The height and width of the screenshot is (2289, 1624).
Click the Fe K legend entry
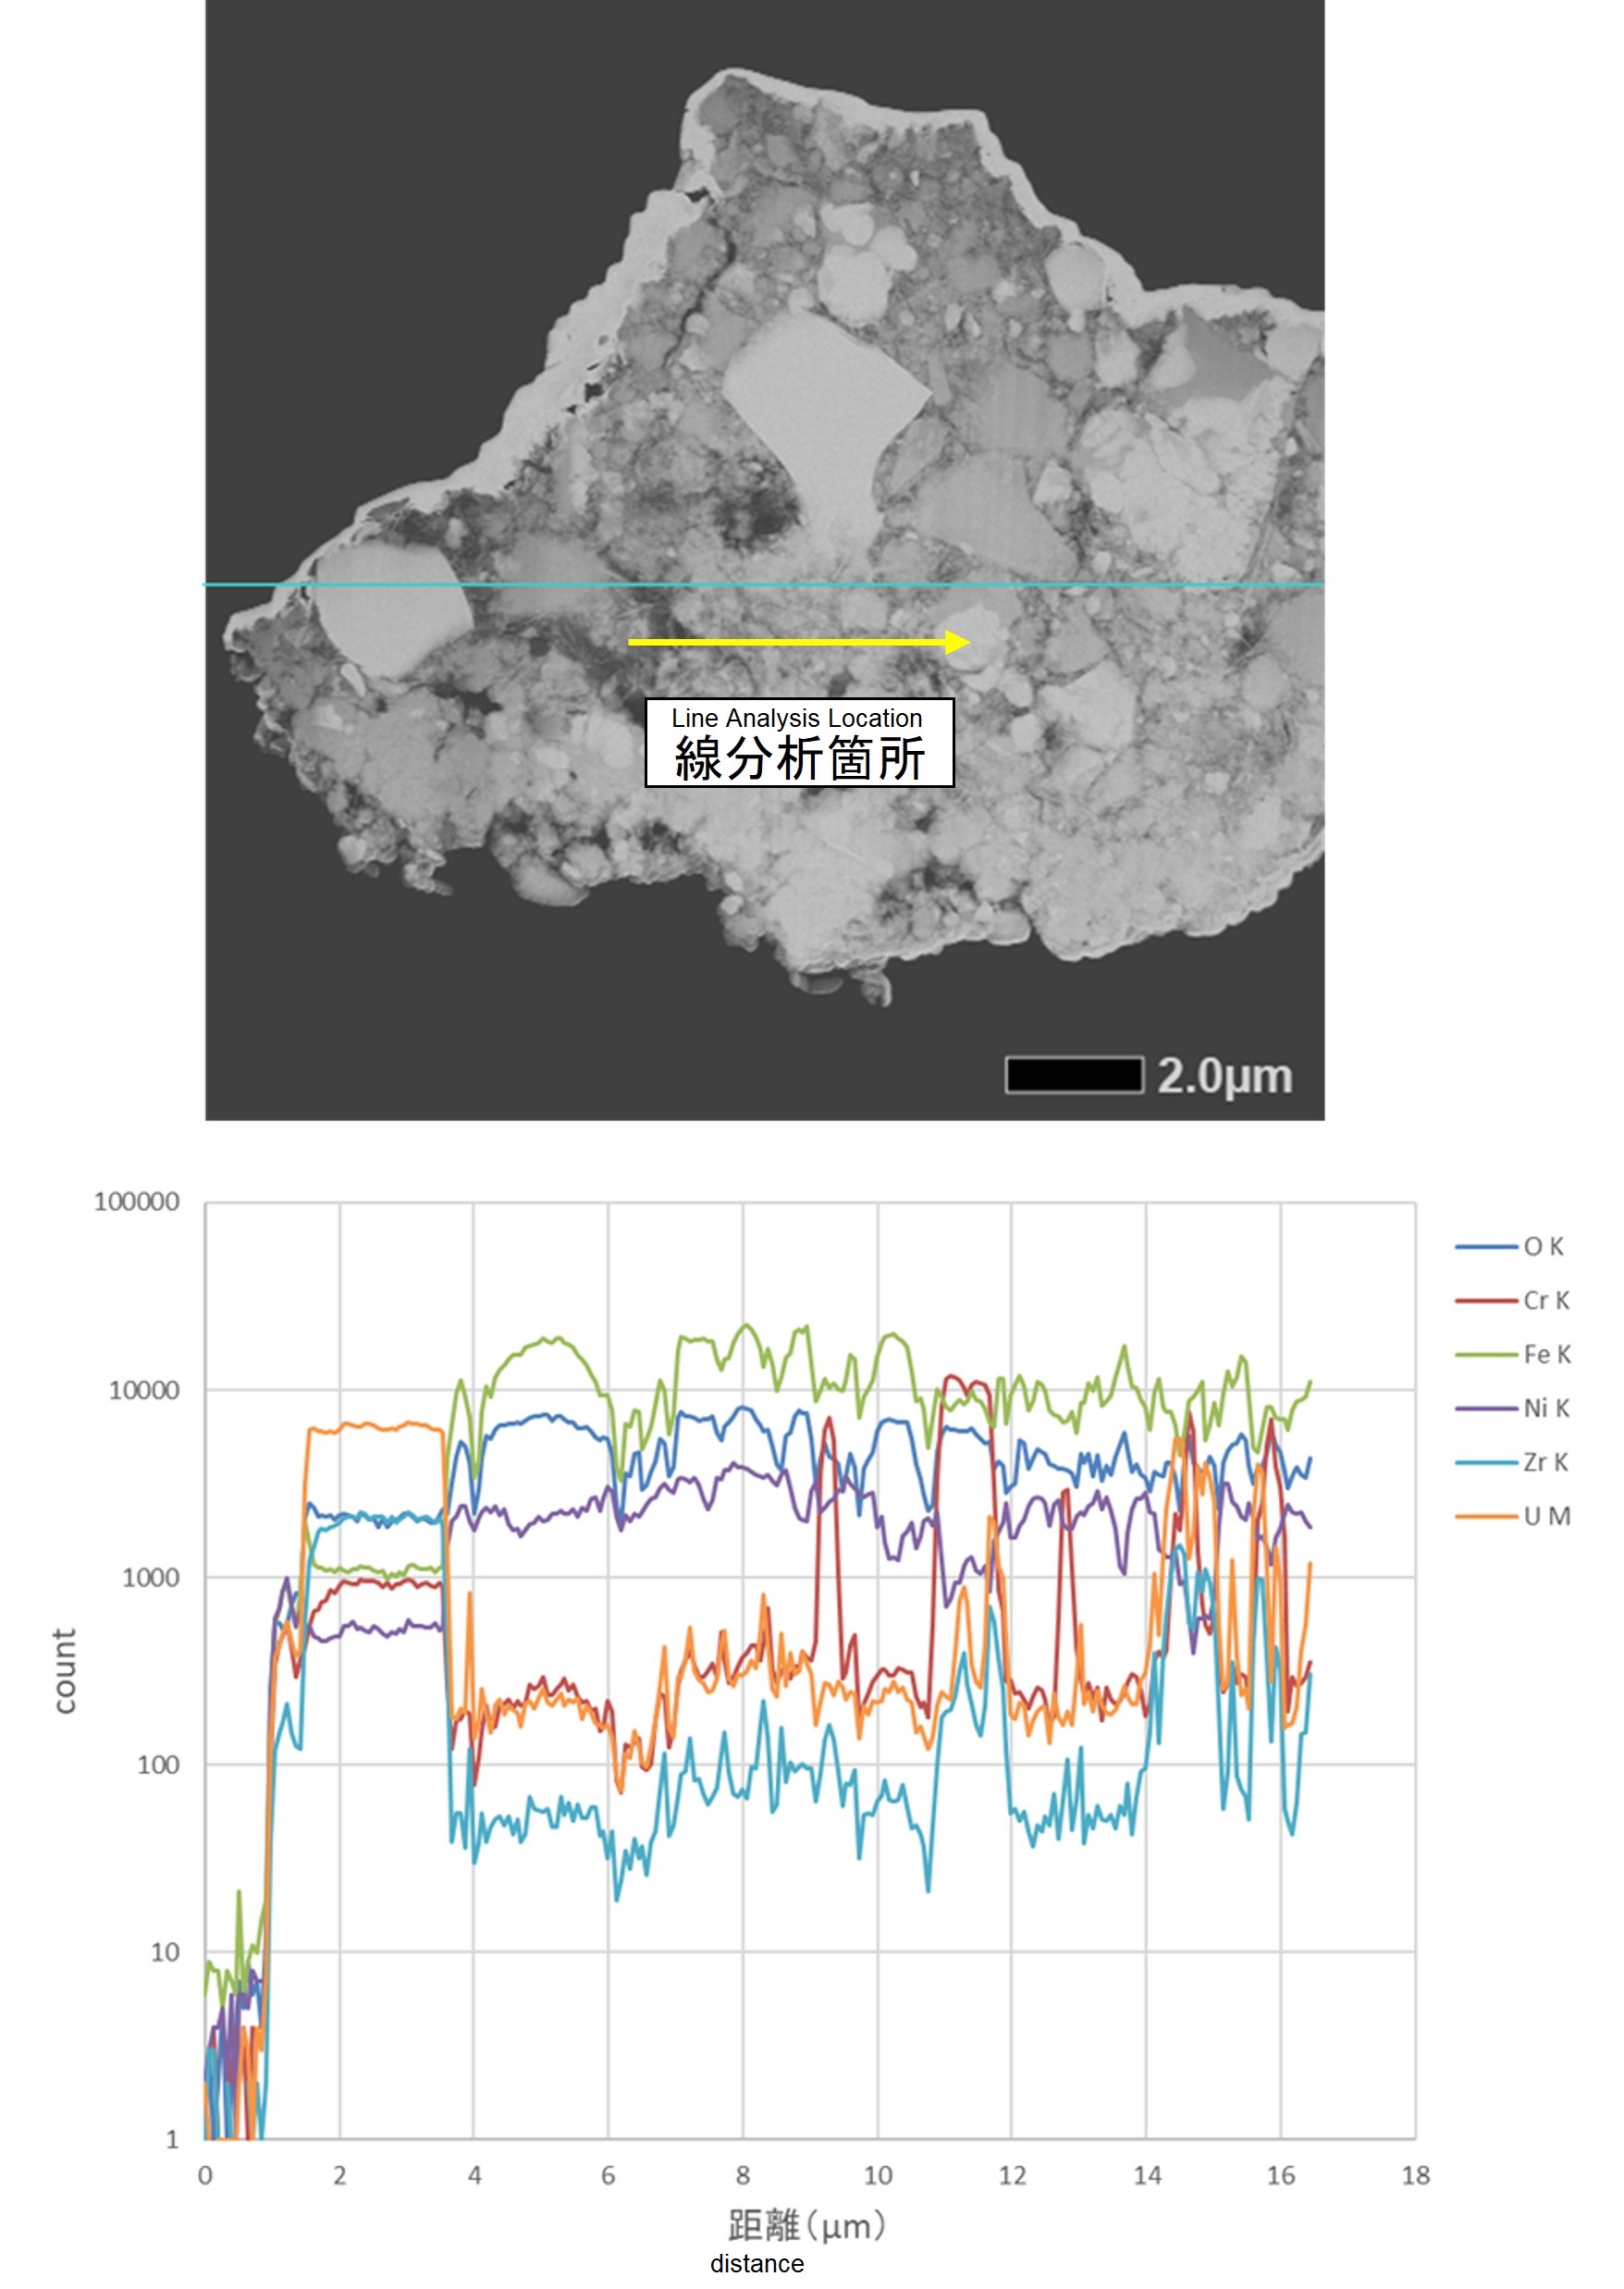1512,1354
